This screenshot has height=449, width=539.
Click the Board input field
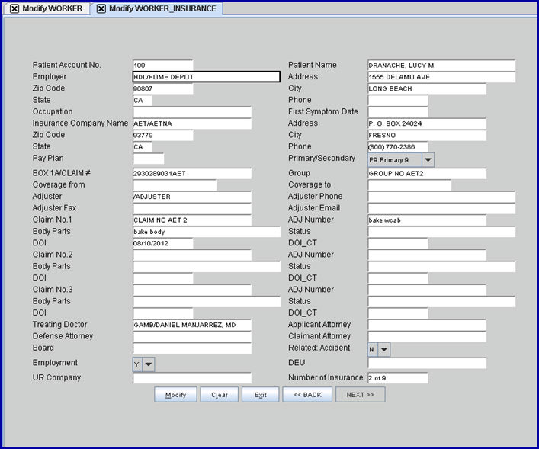click(192, 348)
